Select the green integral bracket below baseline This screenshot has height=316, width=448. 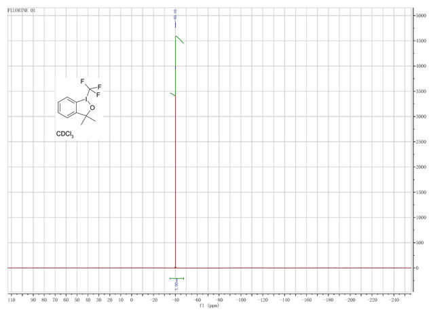click(176, 279)
